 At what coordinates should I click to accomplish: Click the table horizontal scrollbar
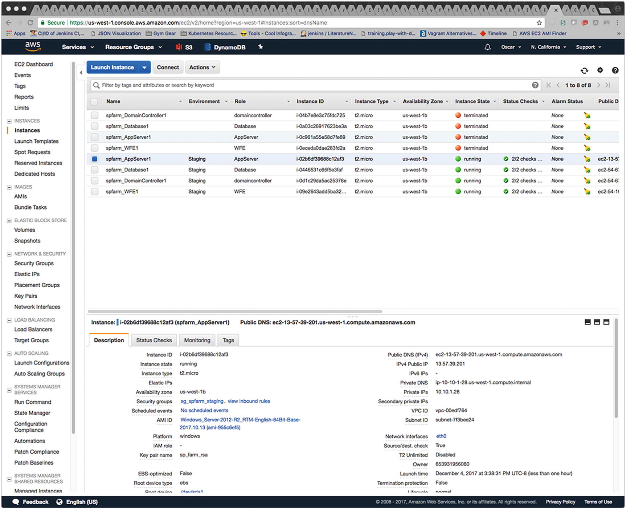tap(235, 311)
